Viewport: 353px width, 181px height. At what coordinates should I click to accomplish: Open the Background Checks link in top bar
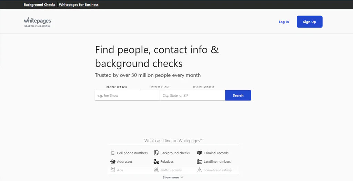[x=39, y=4]
